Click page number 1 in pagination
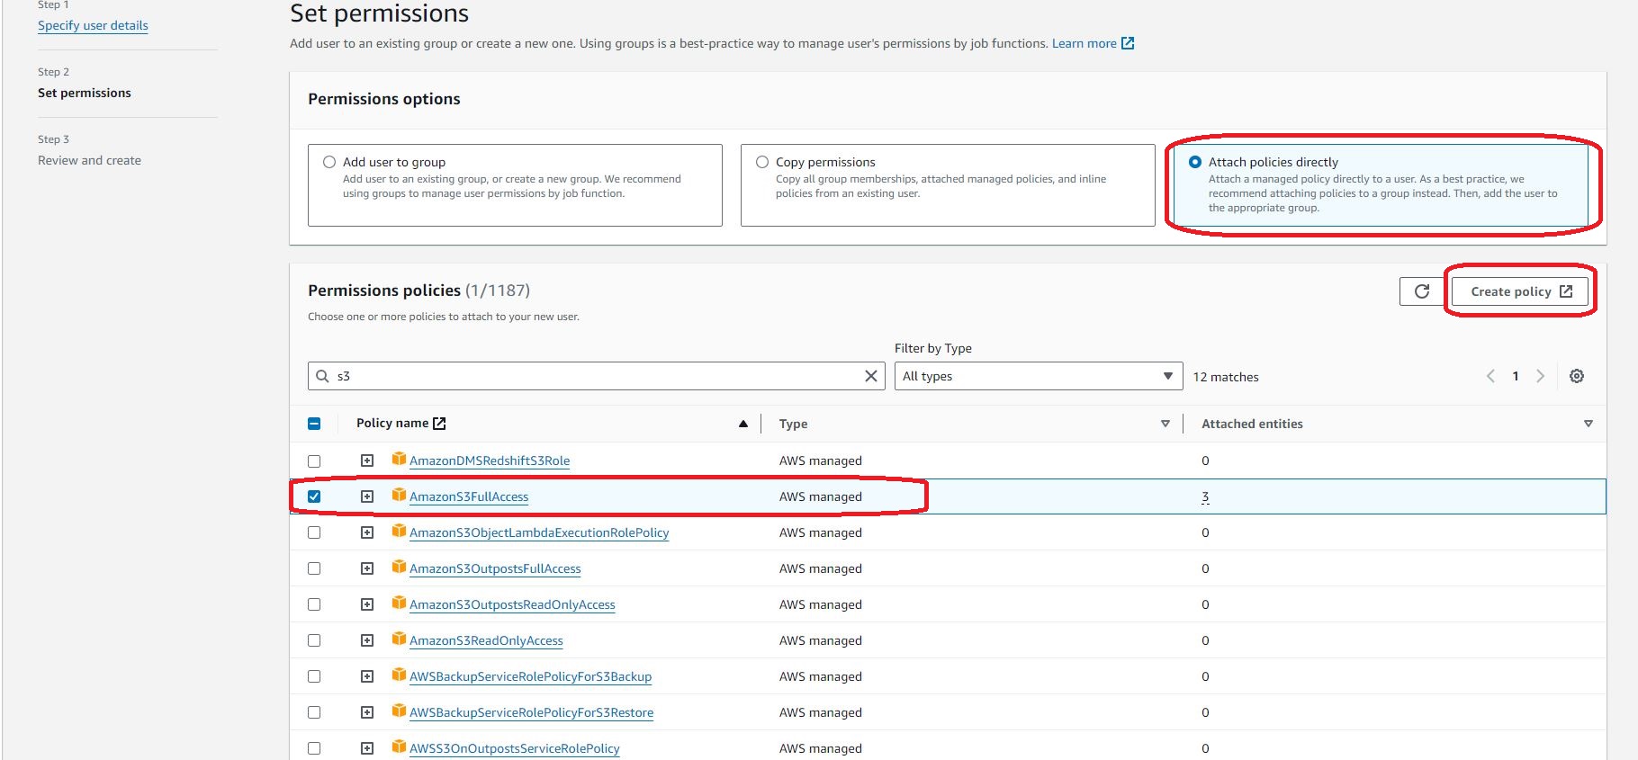Screen dimensions: 1638x760 [x=1516, y=376]
